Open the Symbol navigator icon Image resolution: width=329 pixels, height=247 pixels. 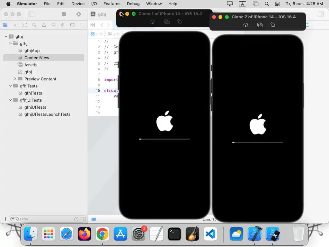click(x=24, y=25)
